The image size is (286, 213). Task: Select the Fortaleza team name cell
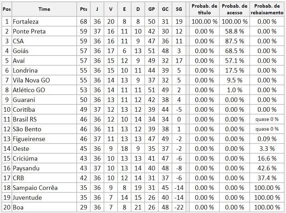coord(44,22)
